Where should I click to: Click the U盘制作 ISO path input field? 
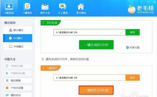pyautogui.click(x=89, y=77)
